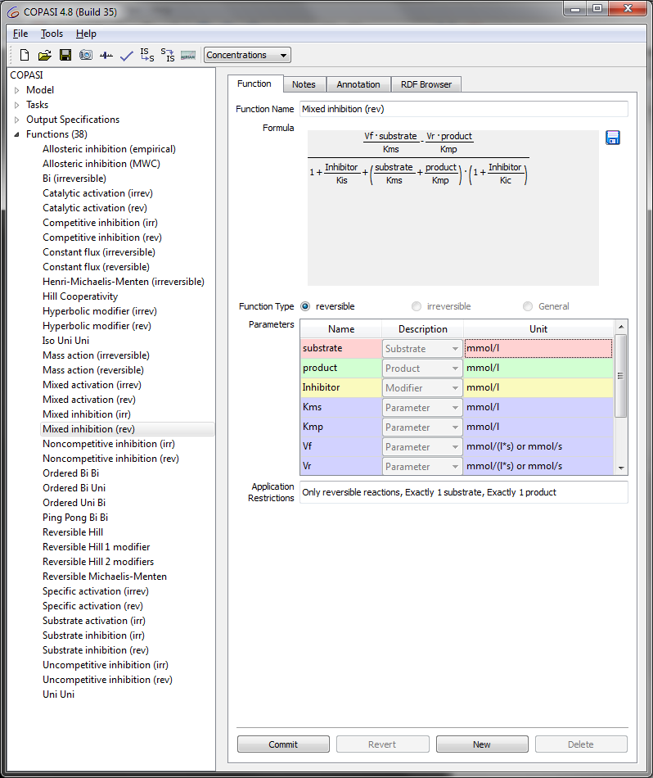Click the Open file folder icon
Image resolution: width=653 pixels, height=778 pixels.
pos(45,55)
